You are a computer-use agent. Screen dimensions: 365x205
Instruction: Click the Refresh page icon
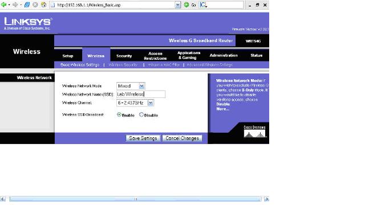point(27,5)
